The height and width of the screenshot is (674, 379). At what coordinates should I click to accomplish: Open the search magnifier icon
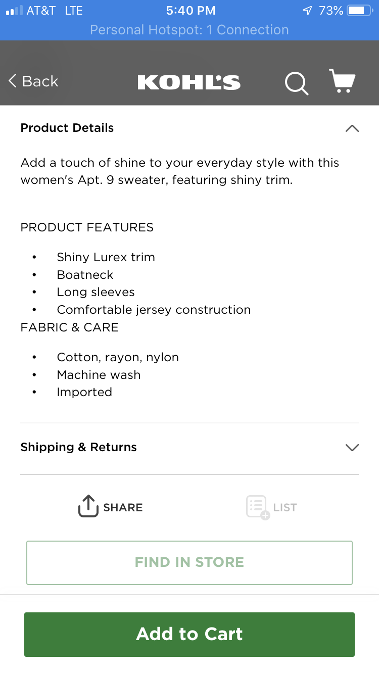tap(296, 83)
